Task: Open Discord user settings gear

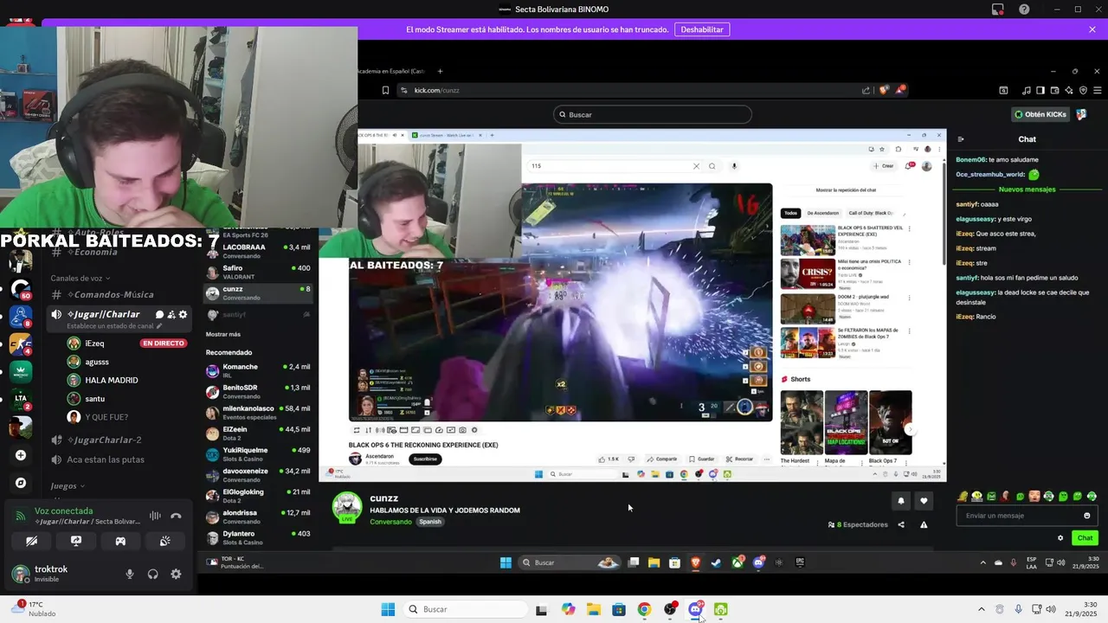Action: tap(176, 574)
